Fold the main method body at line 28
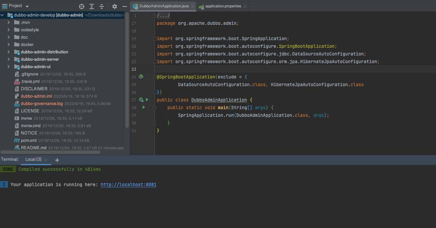Viewport: 436px width, 228px height. click(x=154, y=108)
